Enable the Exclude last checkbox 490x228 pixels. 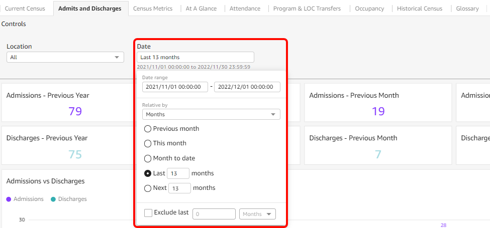coord(148,213)
